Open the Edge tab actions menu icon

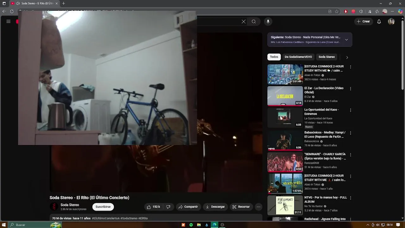(4, 3)
